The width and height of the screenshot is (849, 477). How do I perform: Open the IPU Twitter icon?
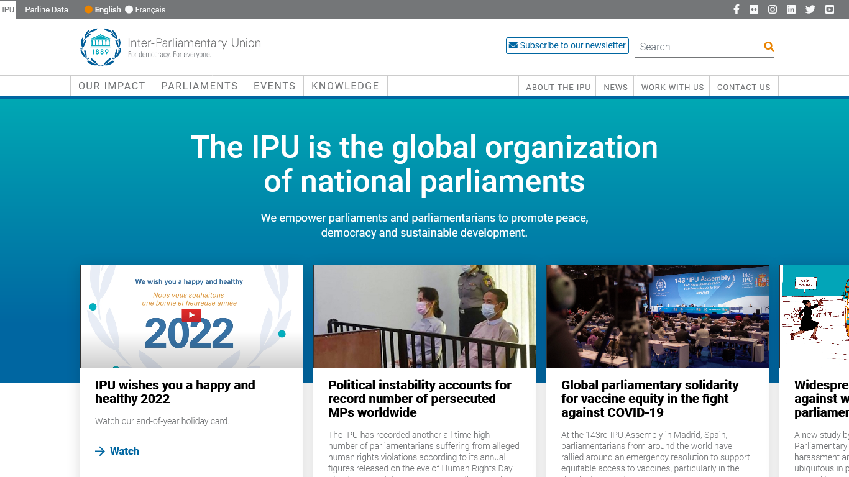[x=810, y=9]
